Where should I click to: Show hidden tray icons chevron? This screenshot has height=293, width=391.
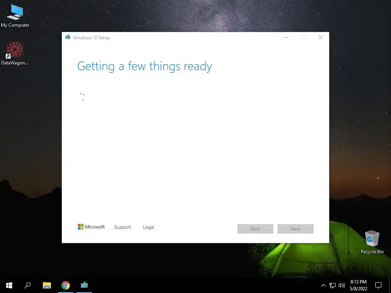tap(323, 285)
